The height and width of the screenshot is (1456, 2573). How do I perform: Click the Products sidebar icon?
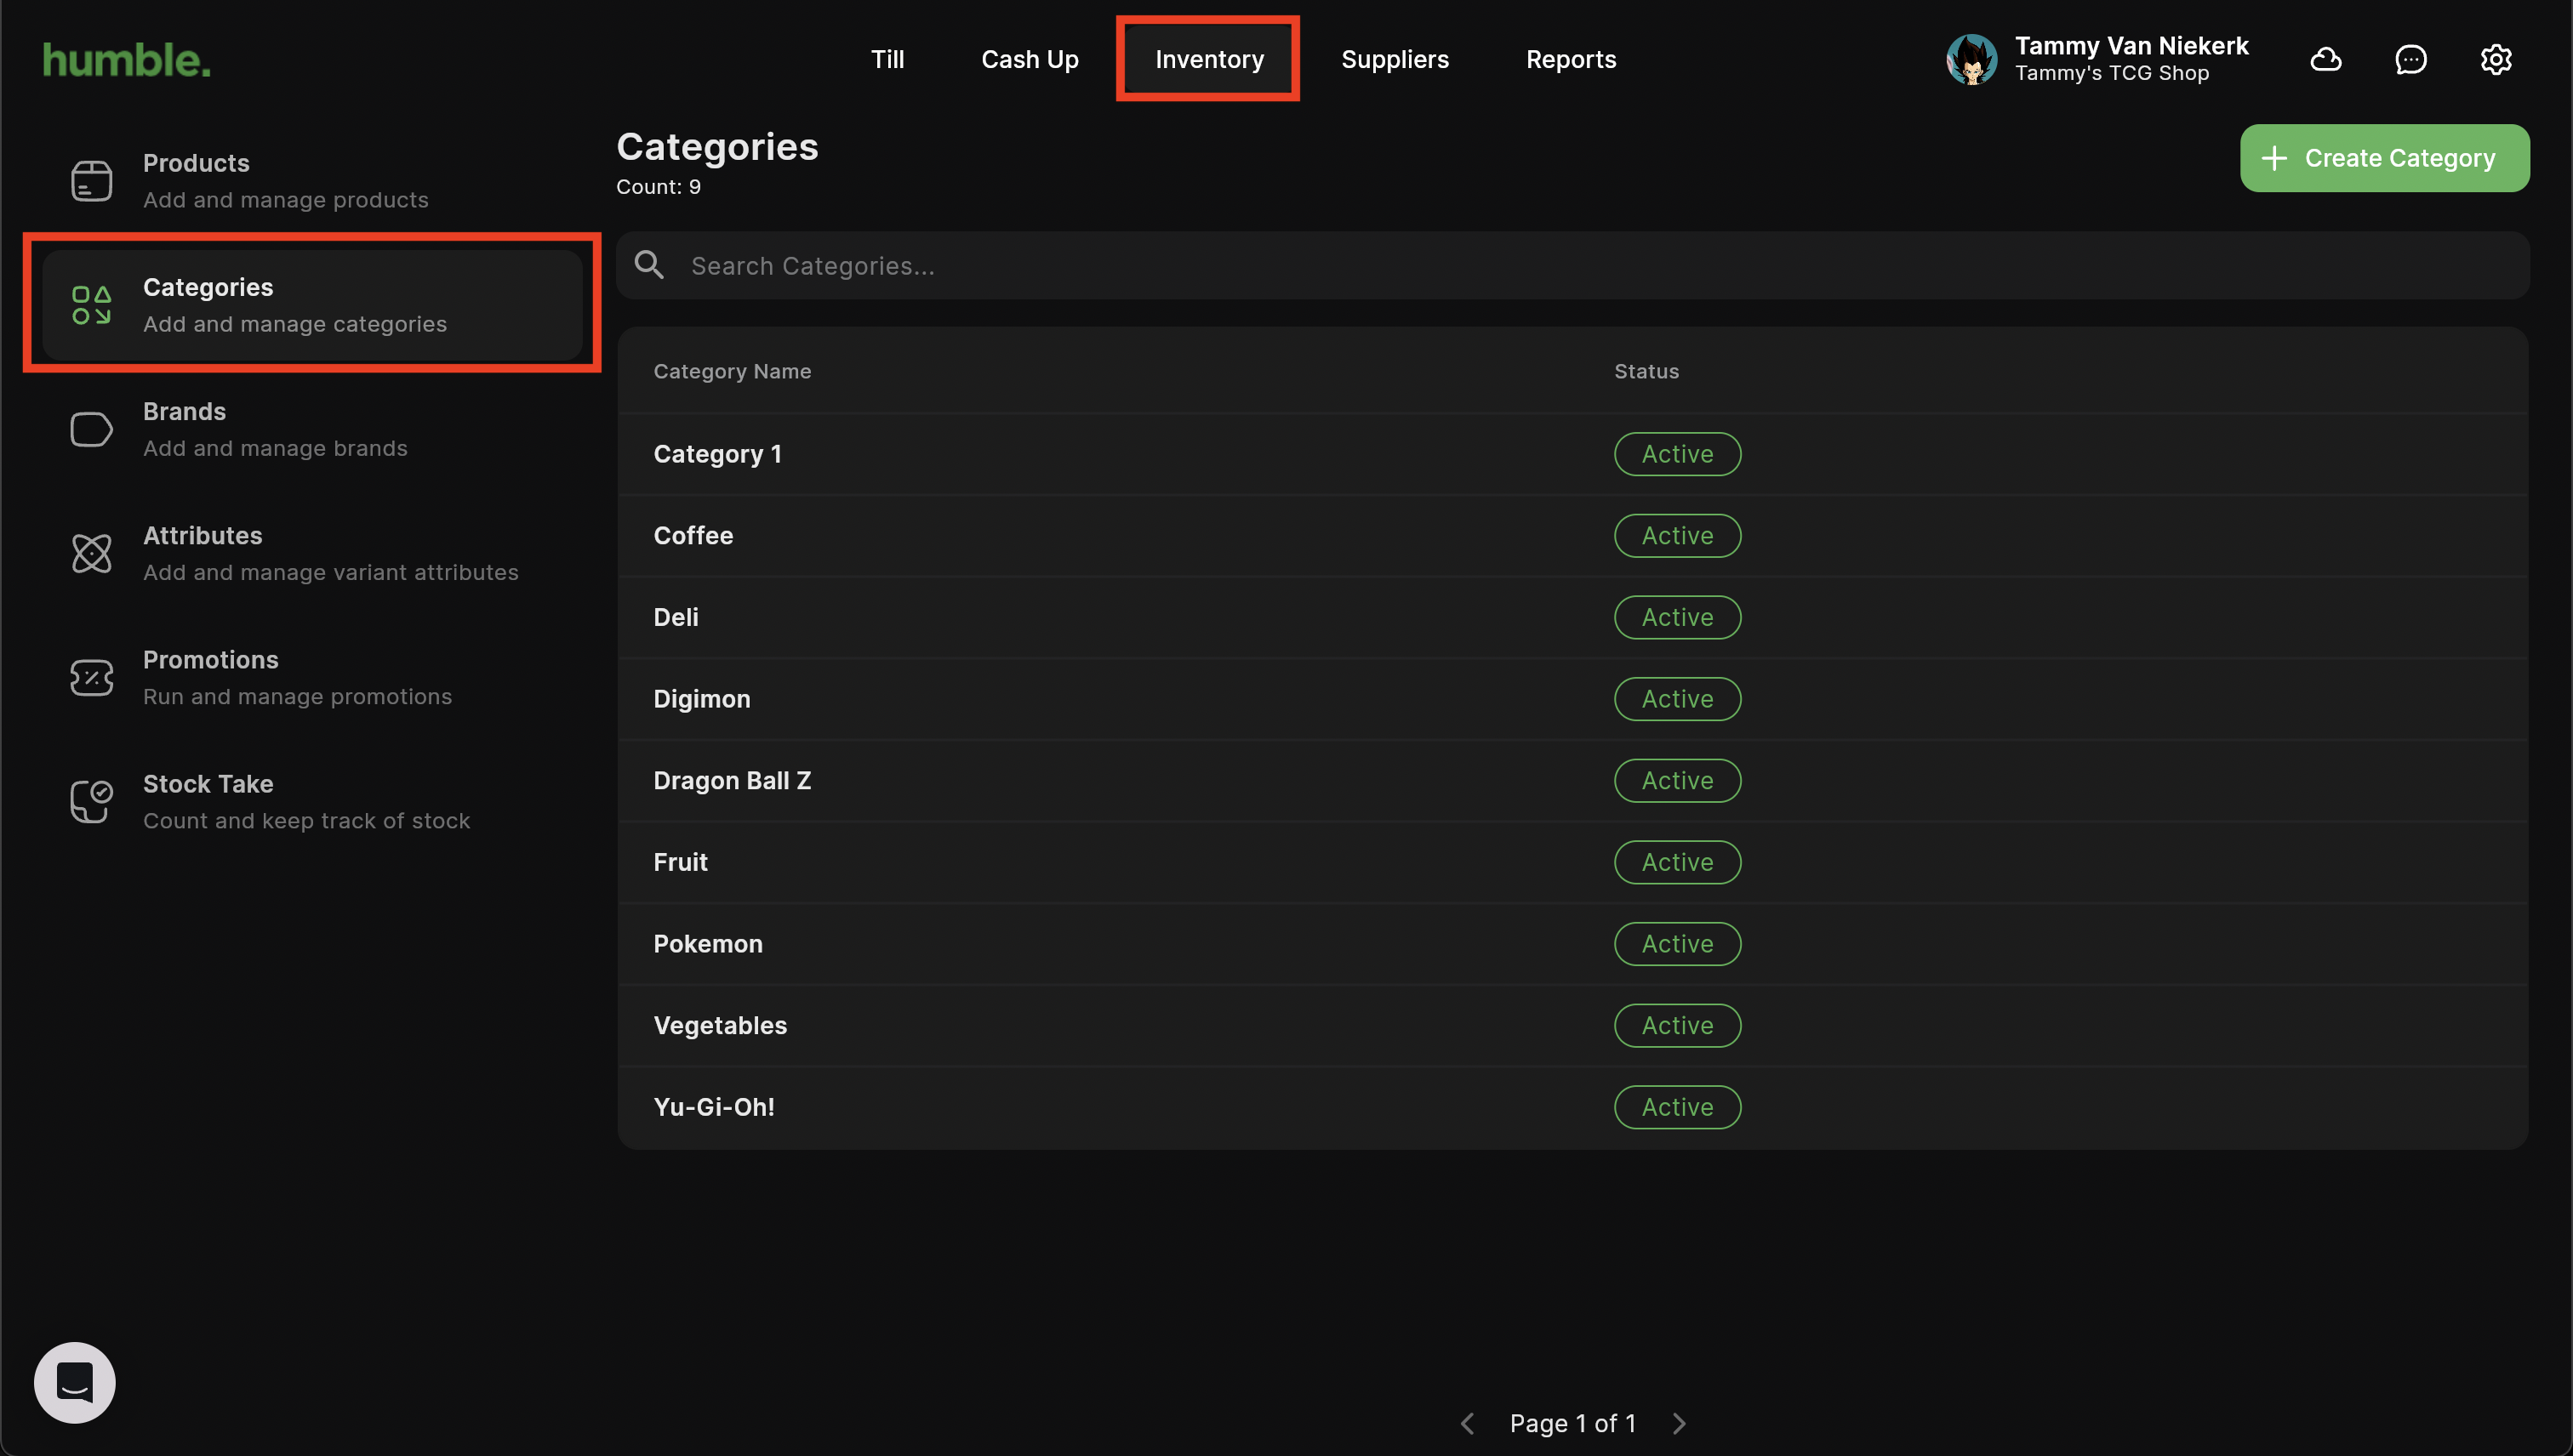coord(91,181)
